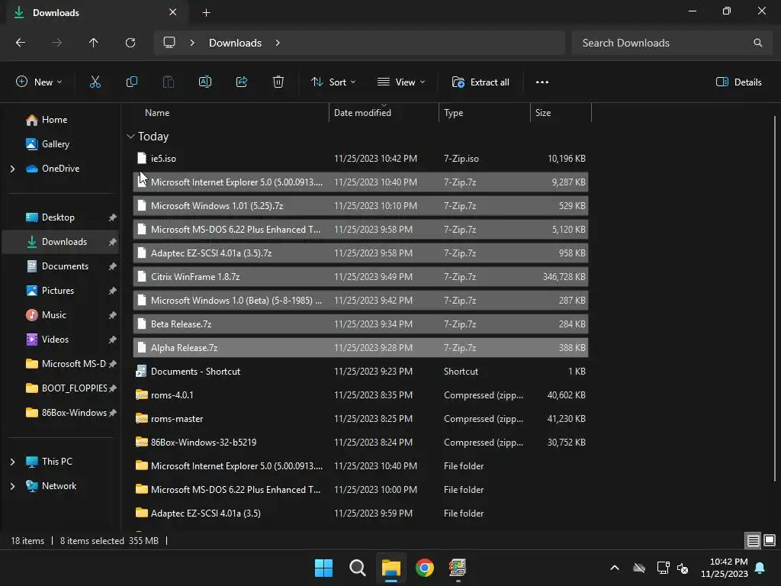Click chevron before Downloads breadcrumb
Viewport: 781px width, 586px height.
192,43
